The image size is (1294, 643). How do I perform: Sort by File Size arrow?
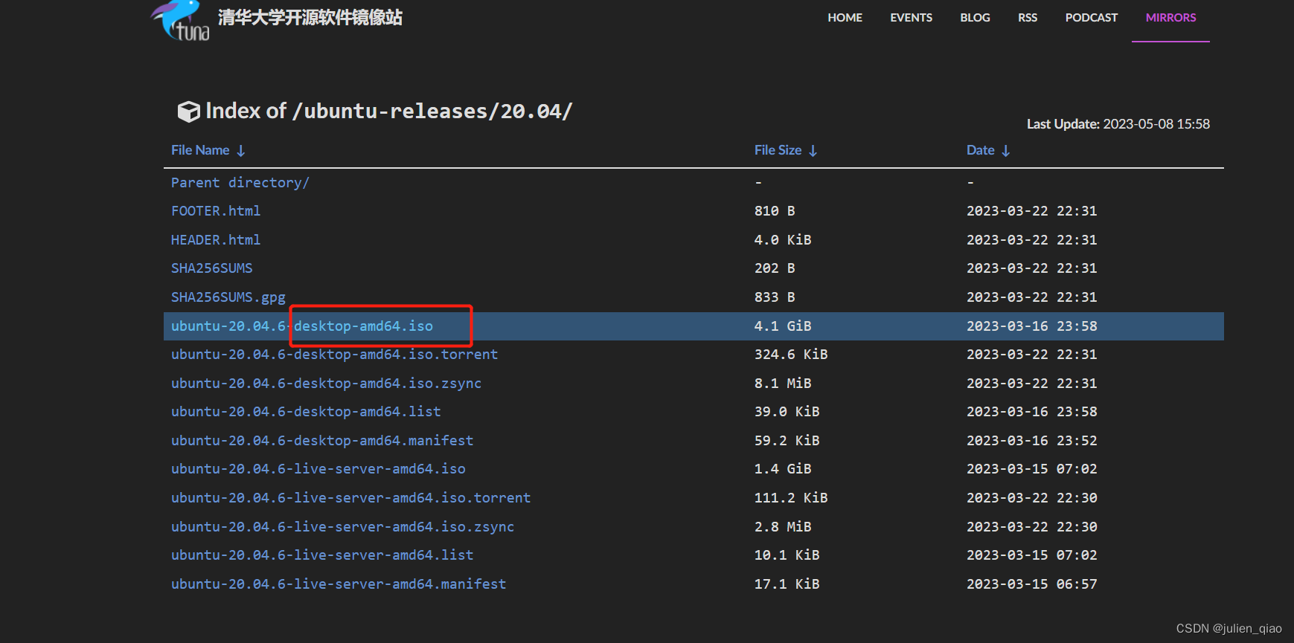coord(813,151)
